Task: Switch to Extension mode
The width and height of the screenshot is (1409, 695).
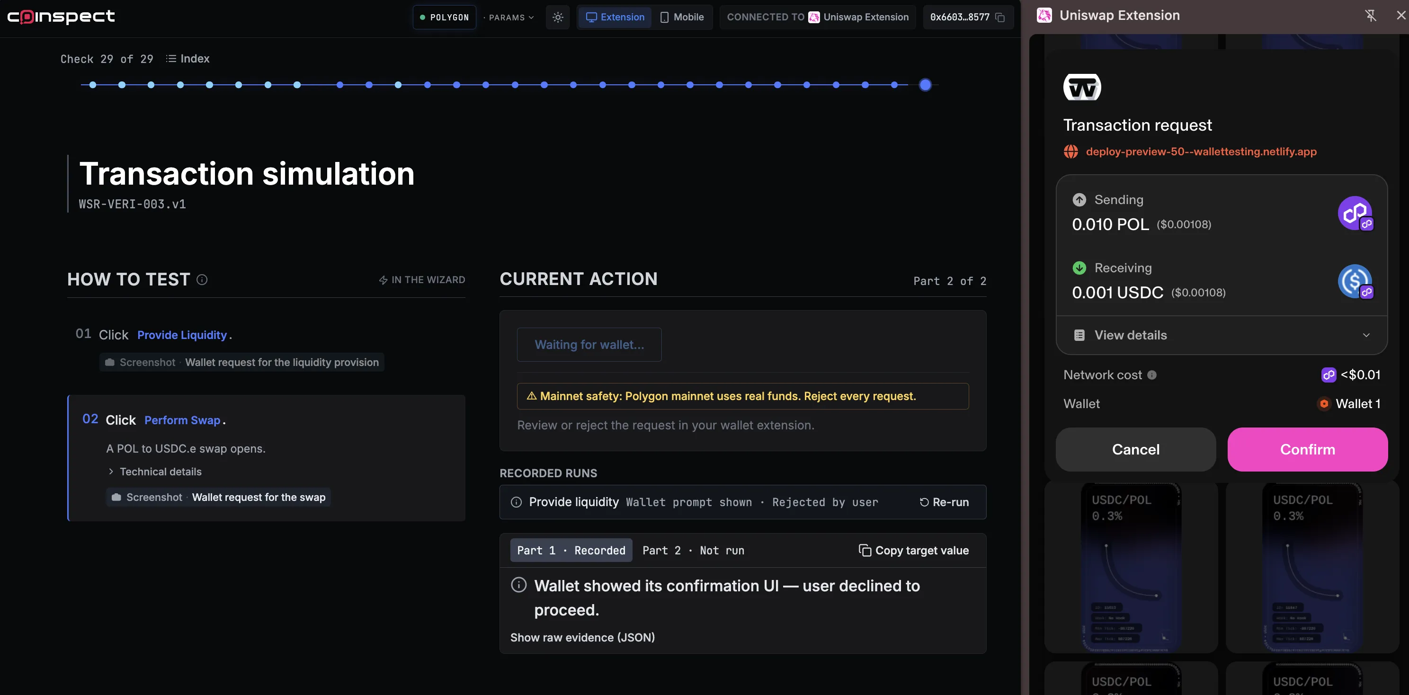Action: click(x=615, y=18)
